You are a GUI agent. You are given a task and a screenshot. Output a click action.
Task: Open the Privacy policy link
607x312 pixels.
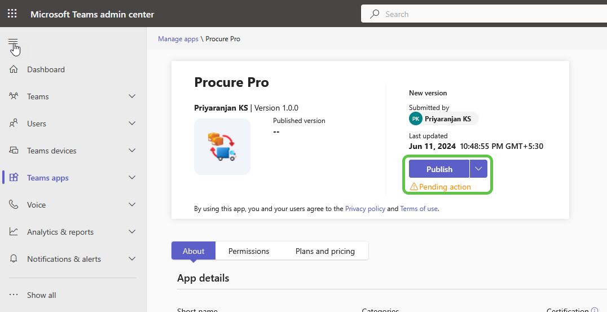point(365,209)
